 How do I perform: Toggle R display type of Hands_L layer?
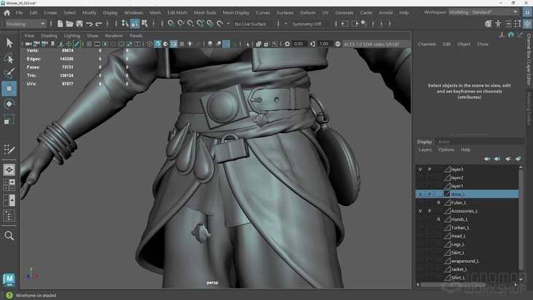(x=438, y=219)
